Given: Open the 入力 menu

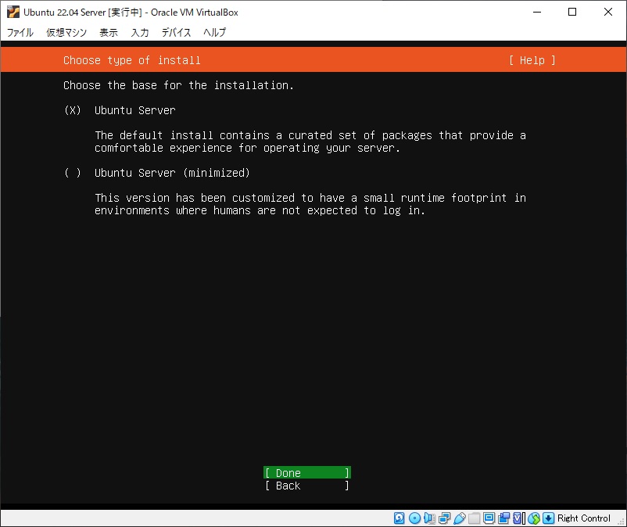Looking at the screenshot, I should coord(140,32).
